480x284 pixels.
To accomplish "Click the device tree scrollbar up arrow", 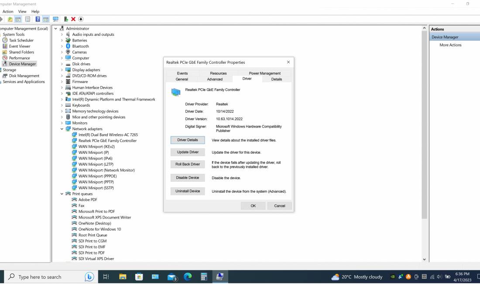I will coord(424,28).
